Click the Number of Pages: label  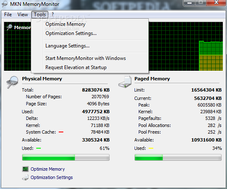pyautogui.click(x=44, y=97)
